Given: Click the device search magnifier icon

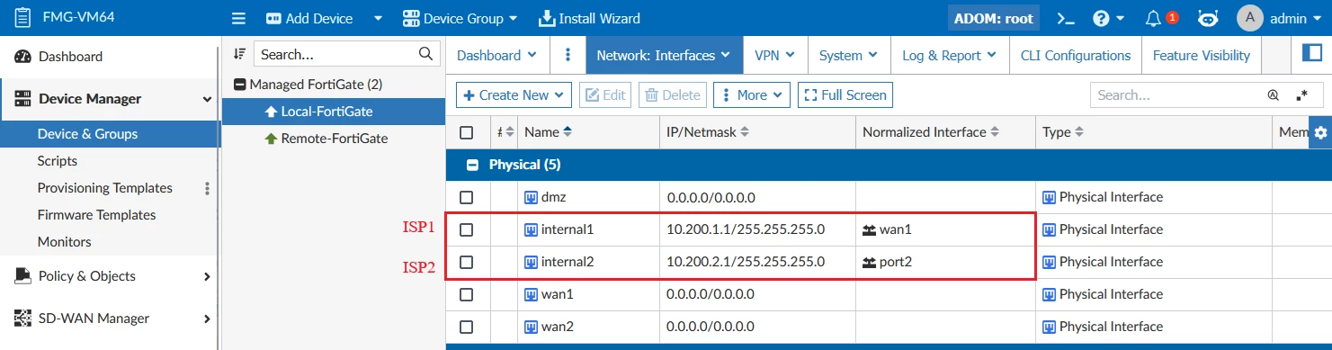Looking at the screenshot, I should coord(426,54).
